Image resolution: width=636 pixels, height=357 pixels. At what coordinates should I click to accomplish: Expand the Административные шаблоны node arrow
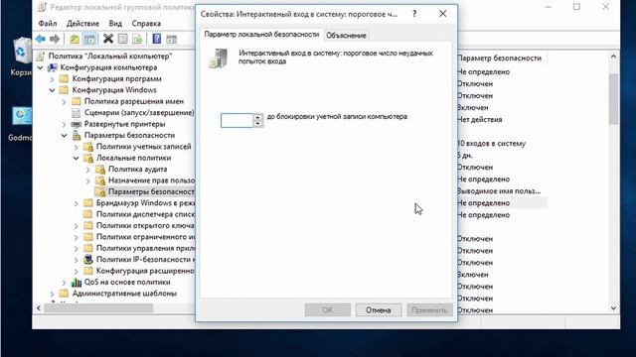52,294
